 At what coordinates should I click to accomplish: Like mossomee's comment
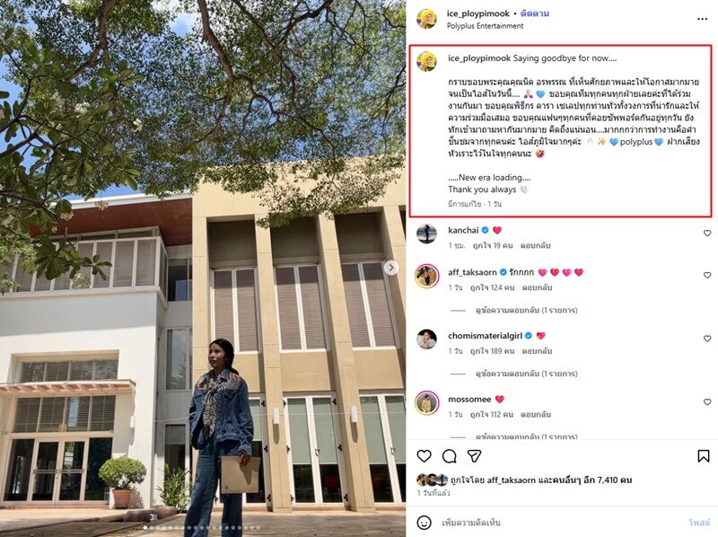tap(707, 401)
